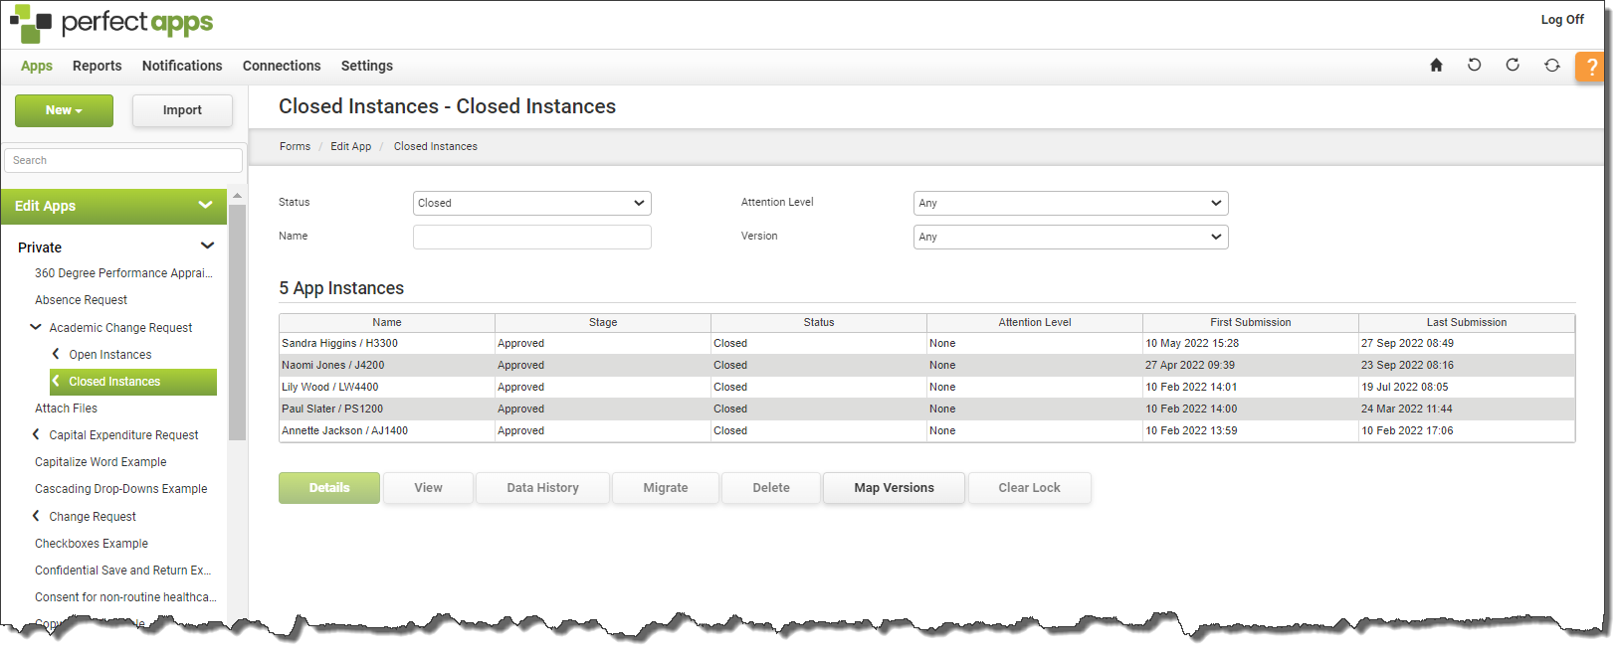Open the Apps menu
Viewport: 1620px width, 656px height.
[37, 66]
